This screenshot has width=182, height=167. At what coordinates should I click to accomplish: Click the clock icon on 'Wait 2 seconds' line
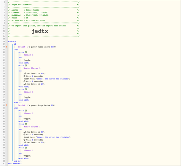(x=24, y=135)
